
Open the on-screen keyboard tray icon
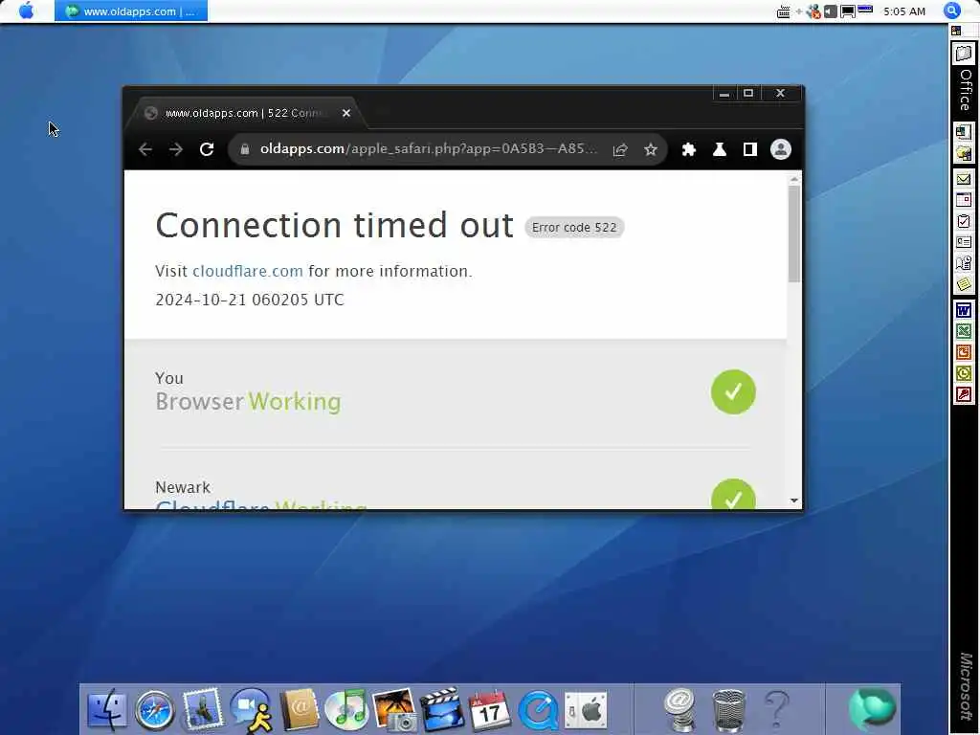783,11
